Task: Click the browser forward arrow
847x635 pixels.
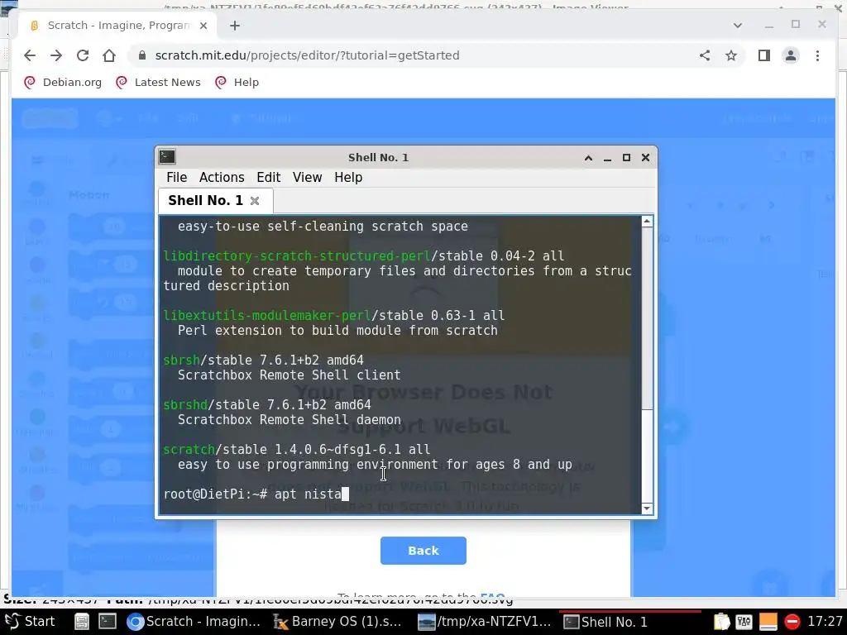Action: pyautogui.click(x=56, y=55)
